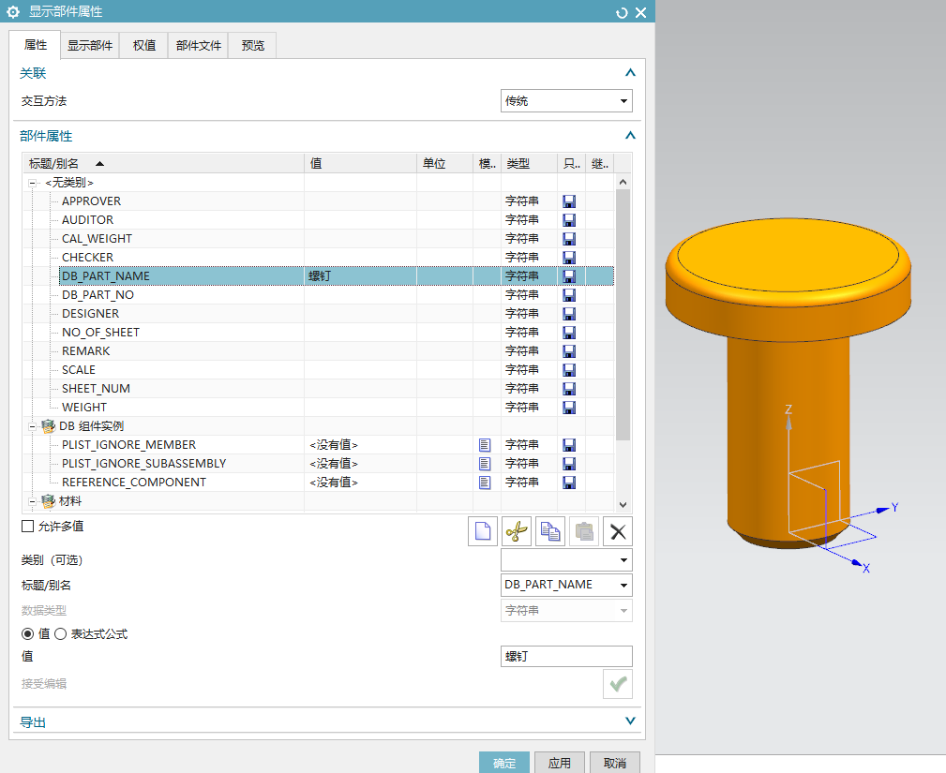Click the save icon in the REMARK row

569,351
